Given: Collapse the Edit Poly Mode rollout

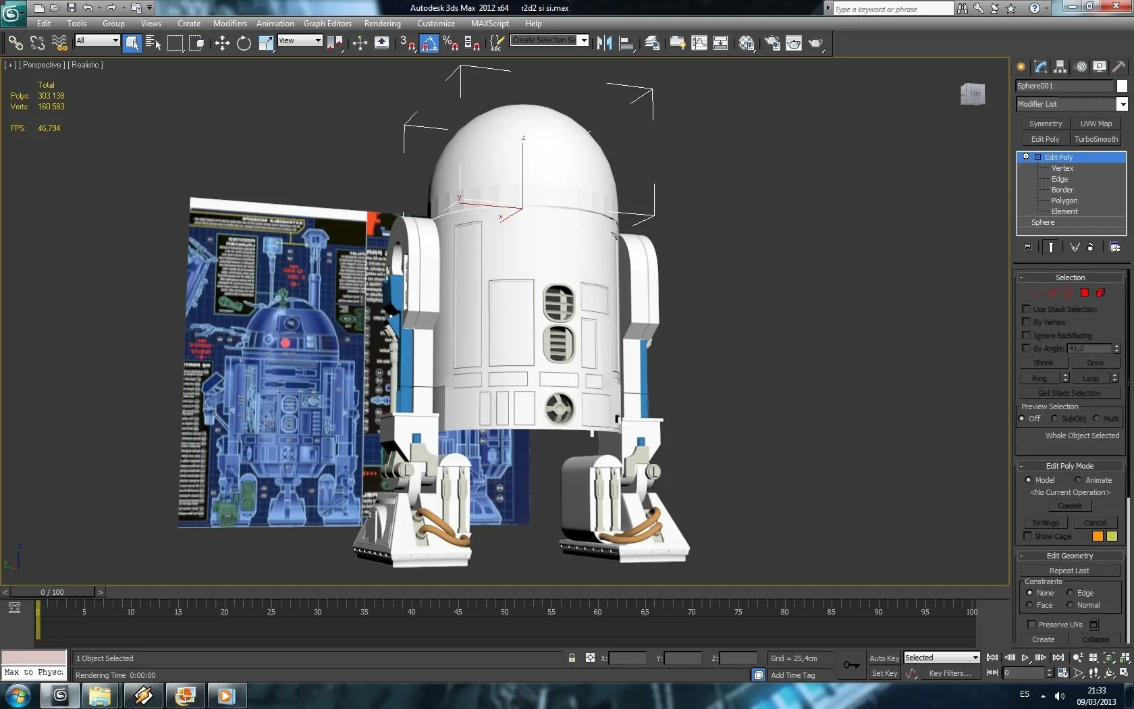Looking at the screenshot, I should [1021, 466].
